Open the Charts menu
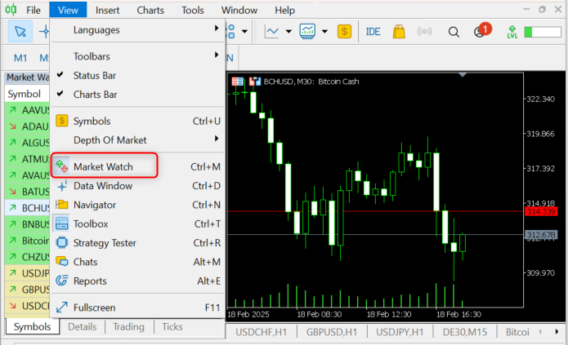The height and width of the screenshot is (345, 568). pos(150,10)
